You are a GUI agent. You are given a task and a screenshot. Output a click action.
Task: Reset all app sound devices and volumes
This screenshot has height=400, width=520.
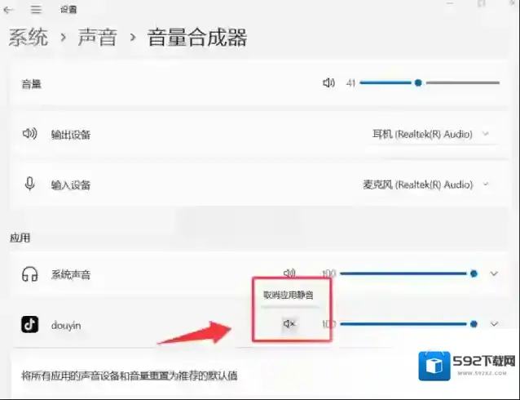click(x=130, y=376)
